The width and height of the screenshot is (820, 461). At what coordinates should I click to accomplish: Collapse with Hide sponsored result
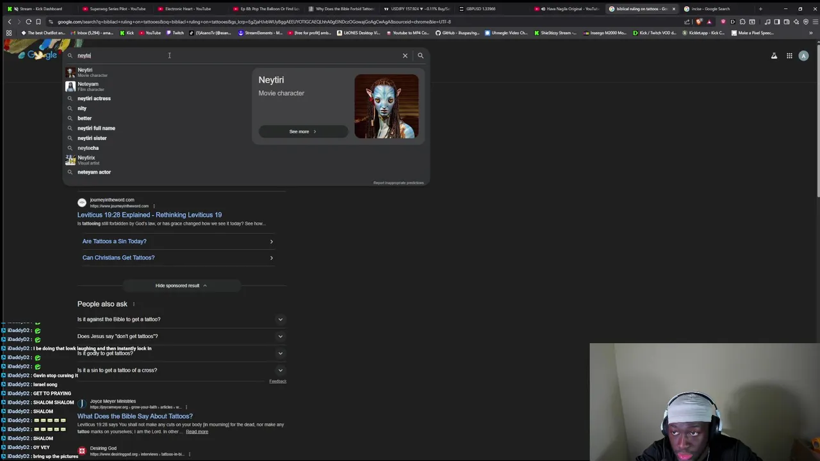point(181,286)
